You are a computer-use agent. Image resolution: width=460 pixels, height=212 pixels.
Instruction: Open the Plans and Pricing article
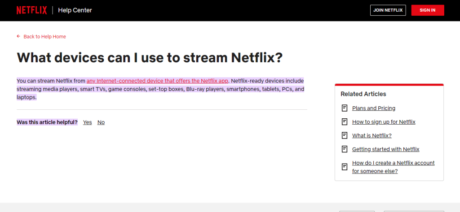coord(373,108)
